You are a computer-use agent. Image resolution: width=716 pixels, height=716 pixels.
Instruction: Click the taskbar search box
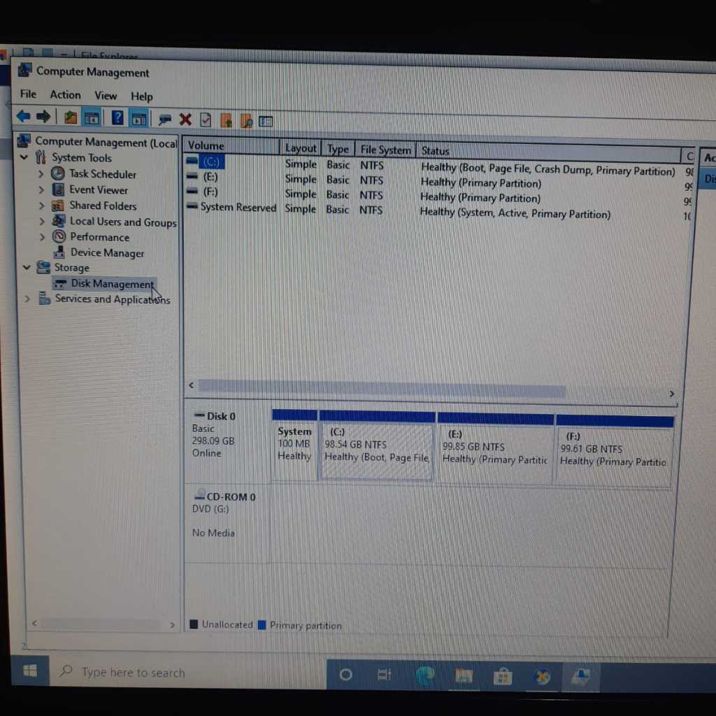[x=188, y=672]
